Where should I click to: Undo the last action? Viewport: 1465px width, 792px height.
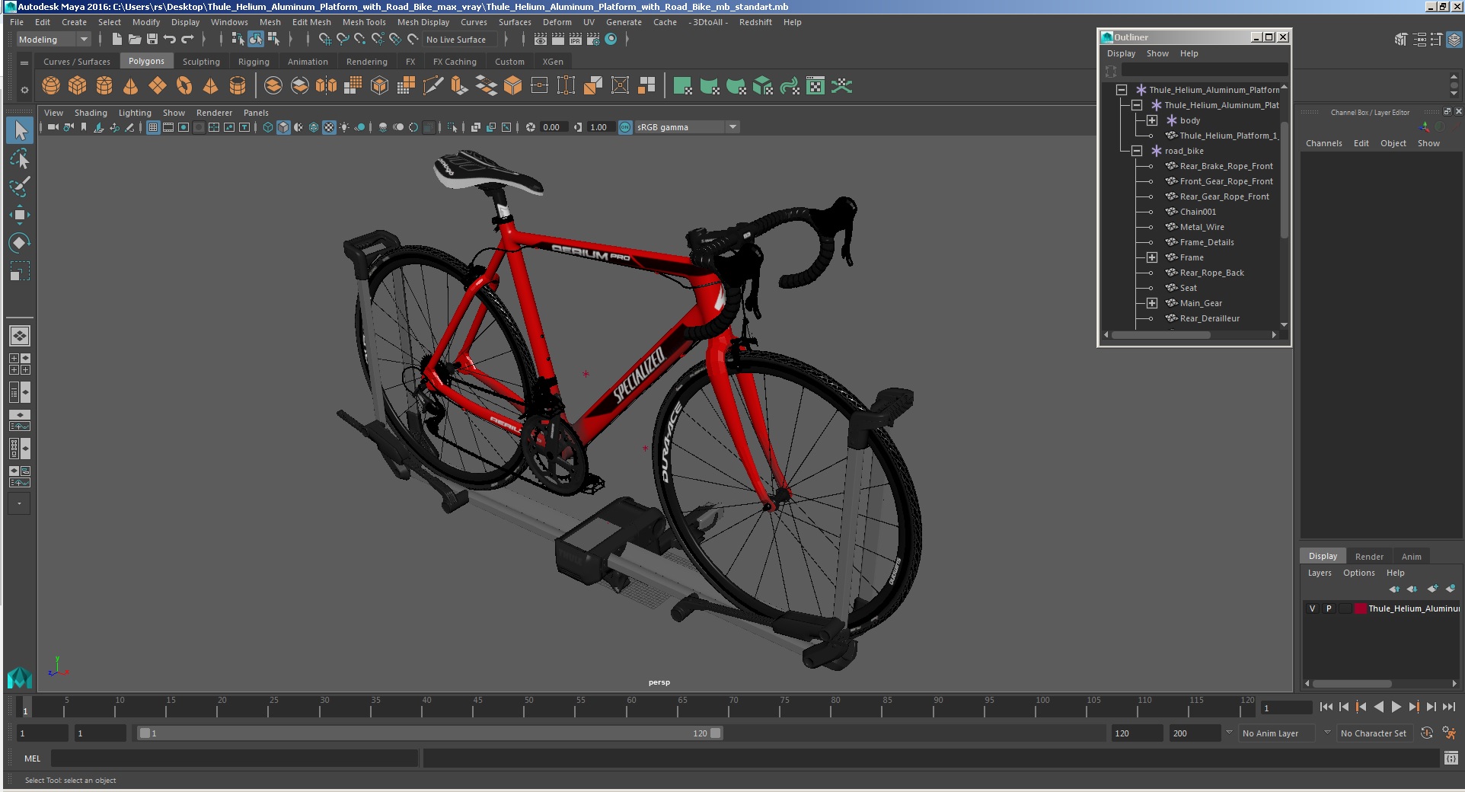[170, 40]
